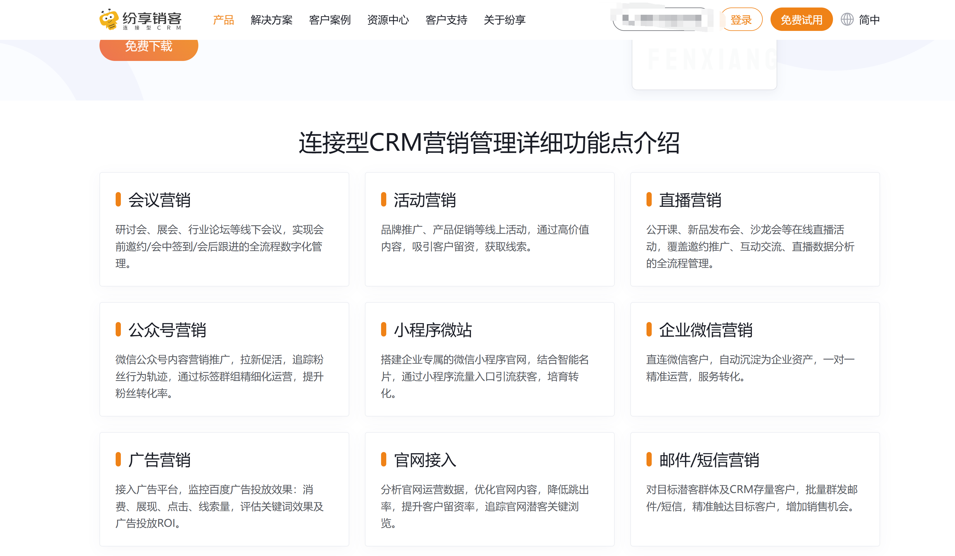Click the 直播营销 orange marker icon
Viewport: 955px width, 556px height.
tap(650, 200)
